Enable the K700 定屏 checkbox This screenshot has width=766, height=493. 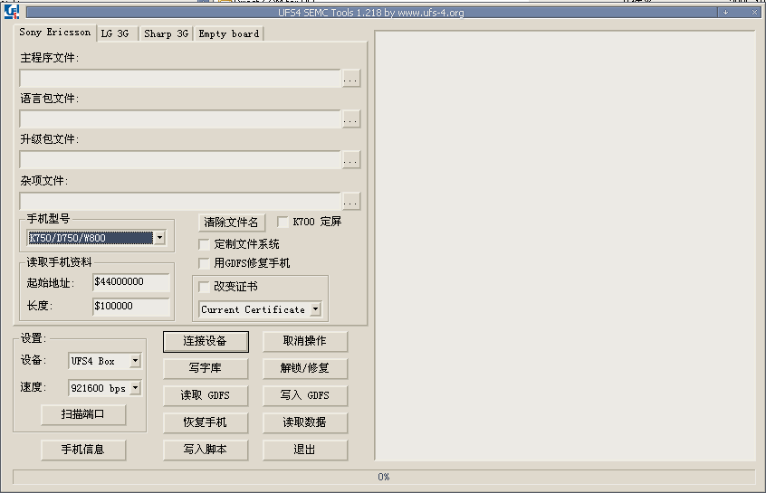tap(283, 222)
